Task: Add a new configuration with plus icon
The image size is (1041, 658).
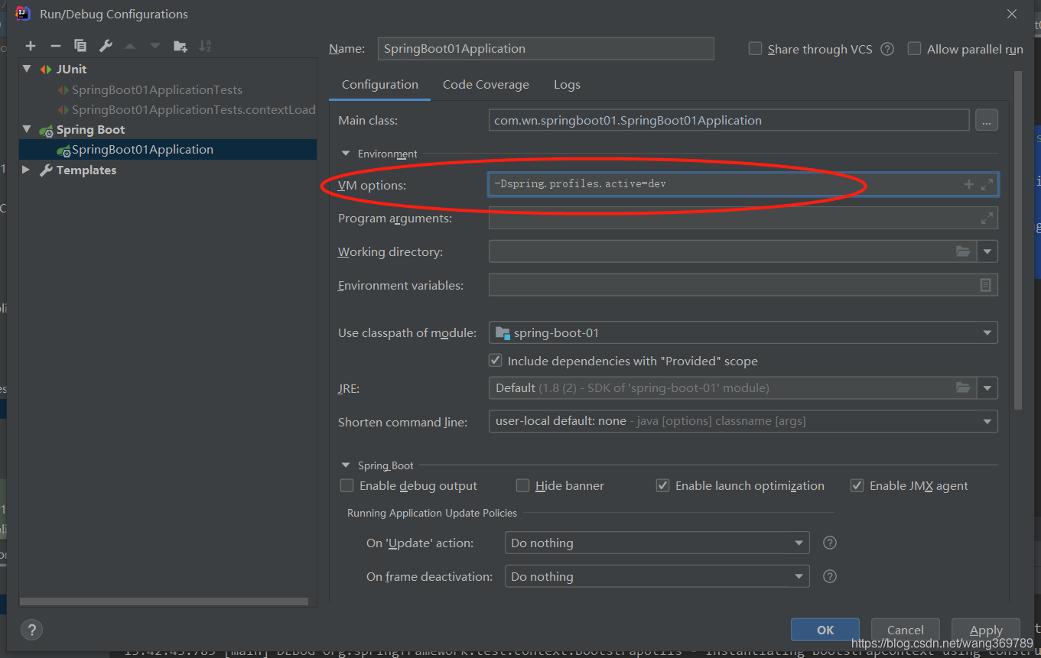Action: (x=31, y=46)
